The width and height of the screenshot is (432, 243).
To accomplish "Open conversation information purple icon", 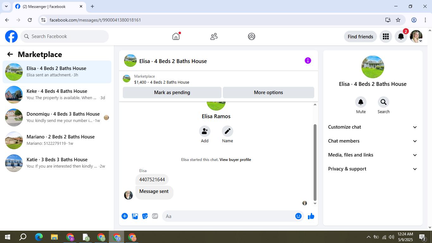I will click(308, 61).
